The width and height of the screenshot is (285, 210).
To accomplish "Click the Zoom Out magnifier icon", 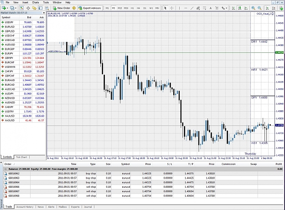I will click(x=259, y=8).
